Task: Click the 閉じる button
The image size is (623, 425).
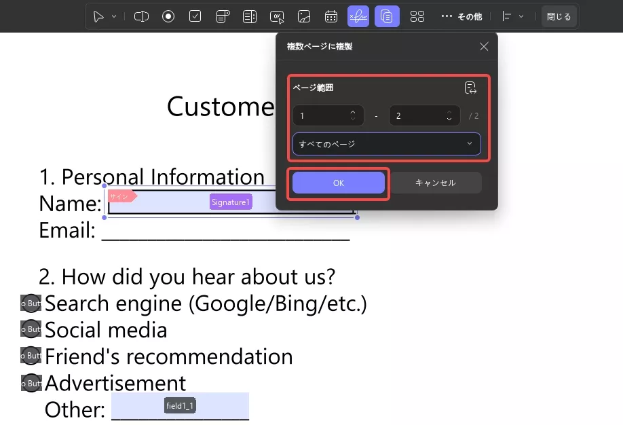Action: 559,17
